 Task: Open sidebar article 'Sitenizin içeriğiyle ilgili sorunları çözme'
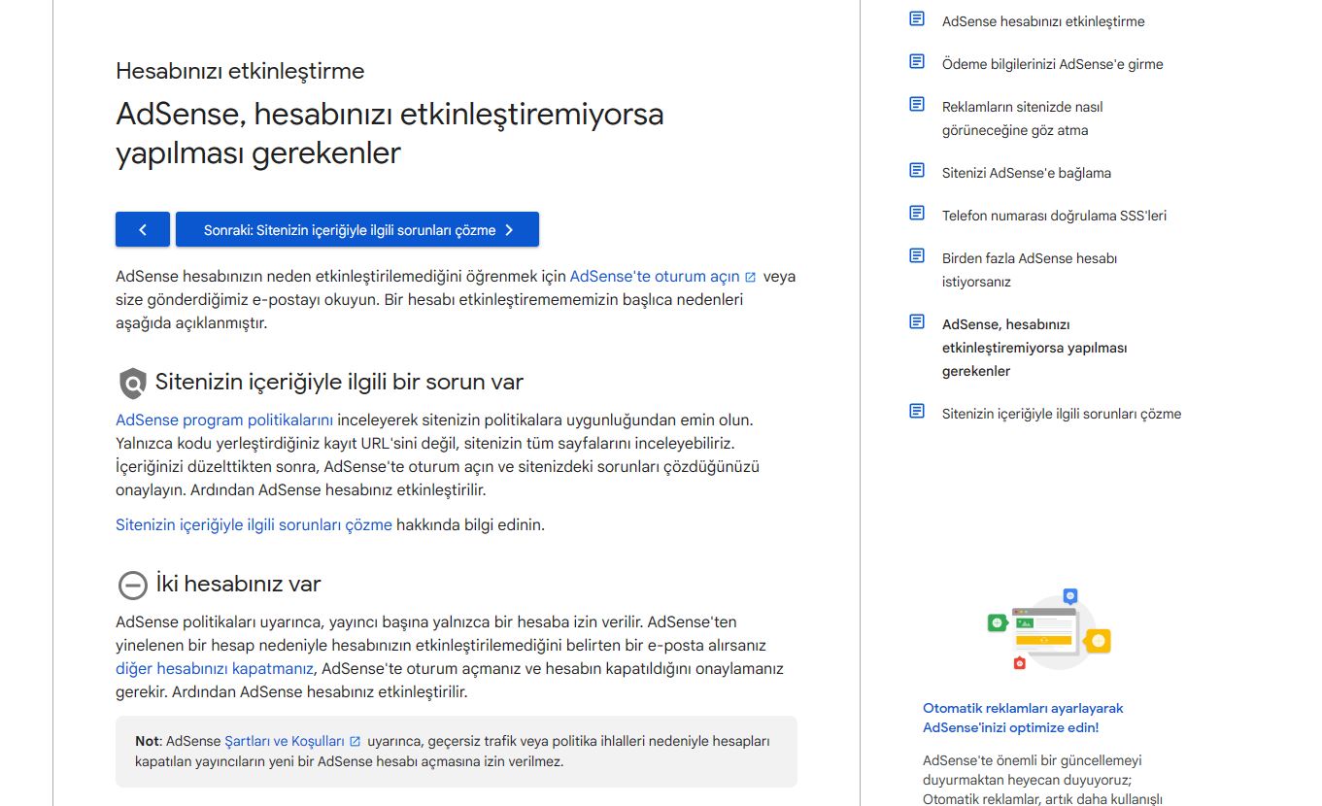pyautogui.click(x=1062, y=414)
